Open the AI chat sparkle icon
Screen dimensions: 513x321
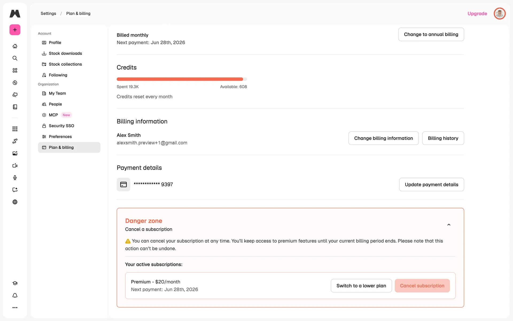click(x=15, y=190)
